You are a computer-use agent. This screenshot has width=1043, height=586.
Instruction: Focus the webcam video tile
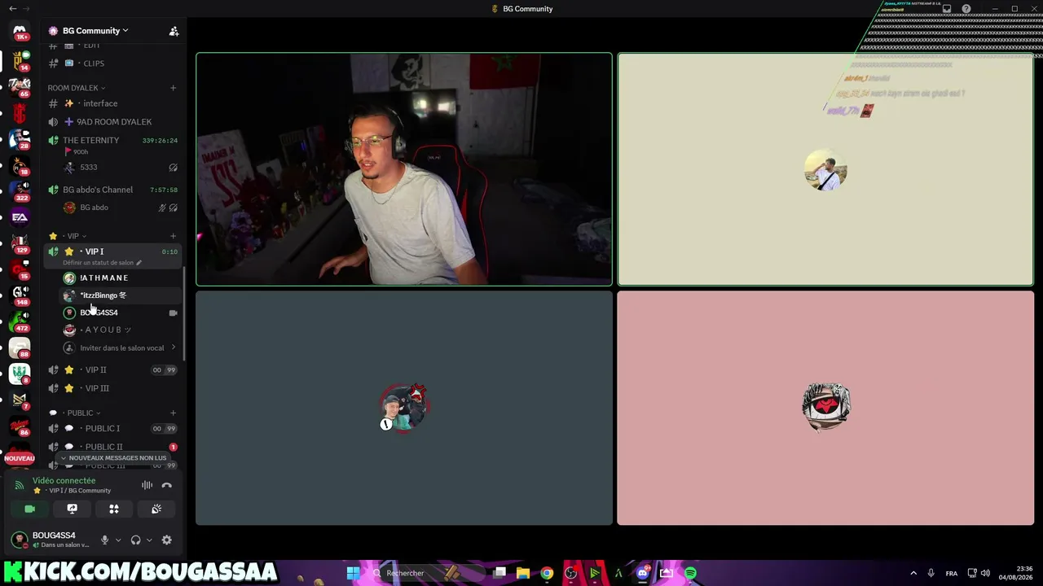pos(404,169)
